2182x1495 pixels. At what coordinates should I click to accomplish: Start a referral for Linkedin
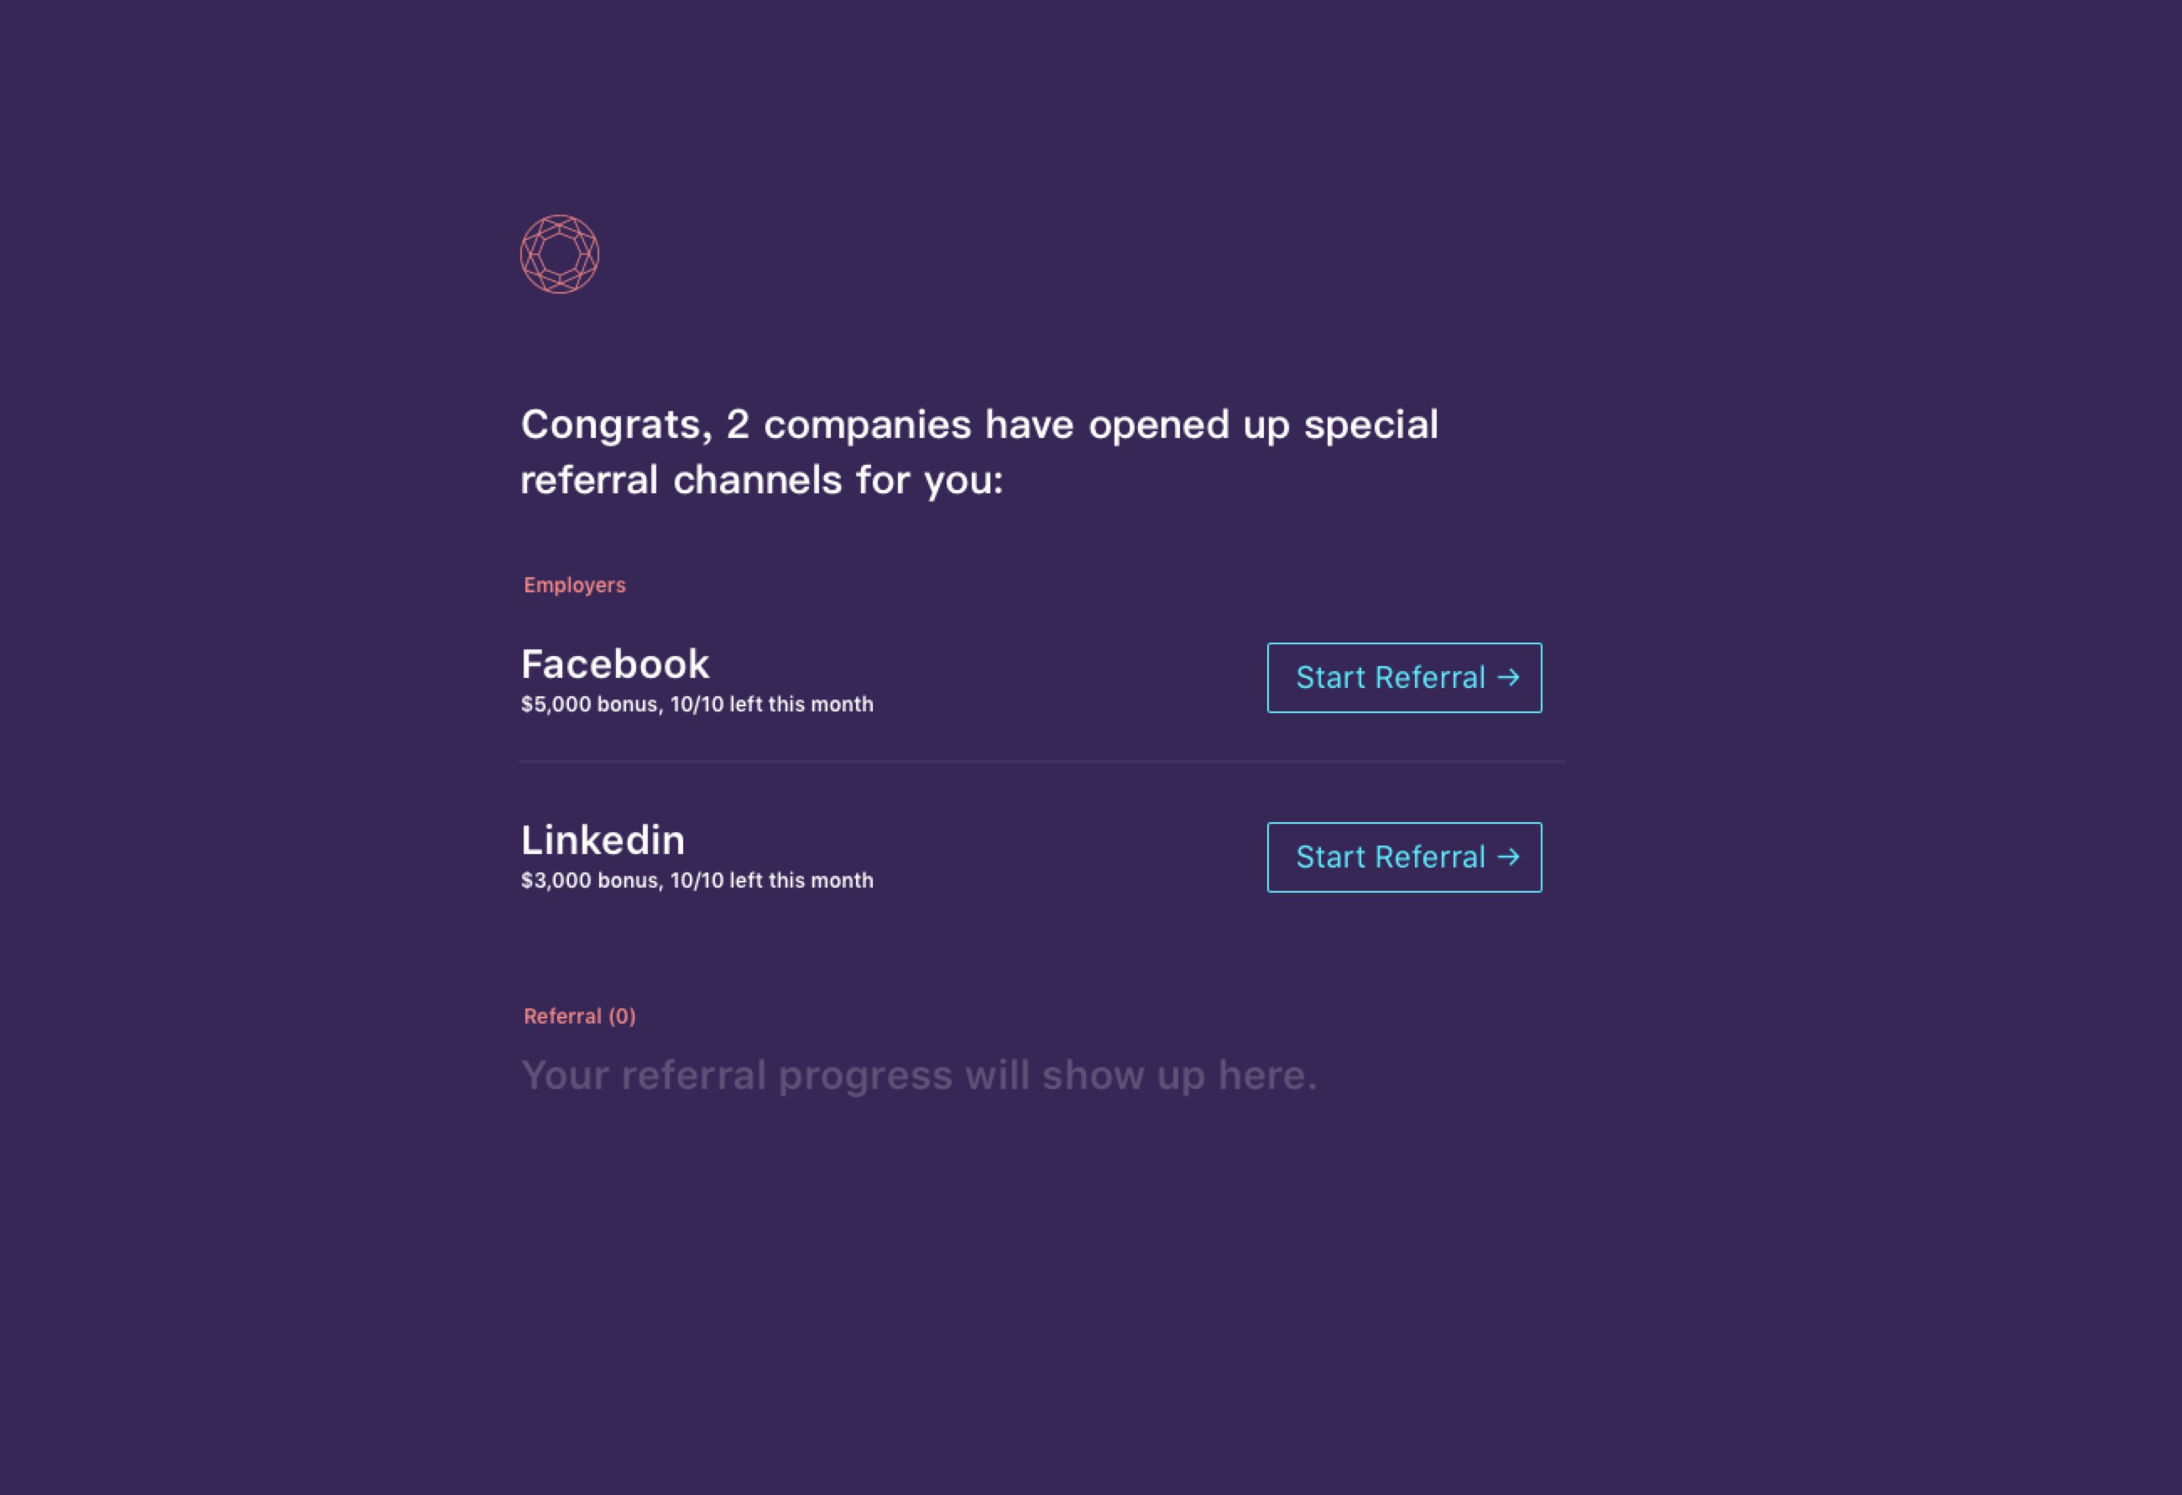coord(1404,857)
